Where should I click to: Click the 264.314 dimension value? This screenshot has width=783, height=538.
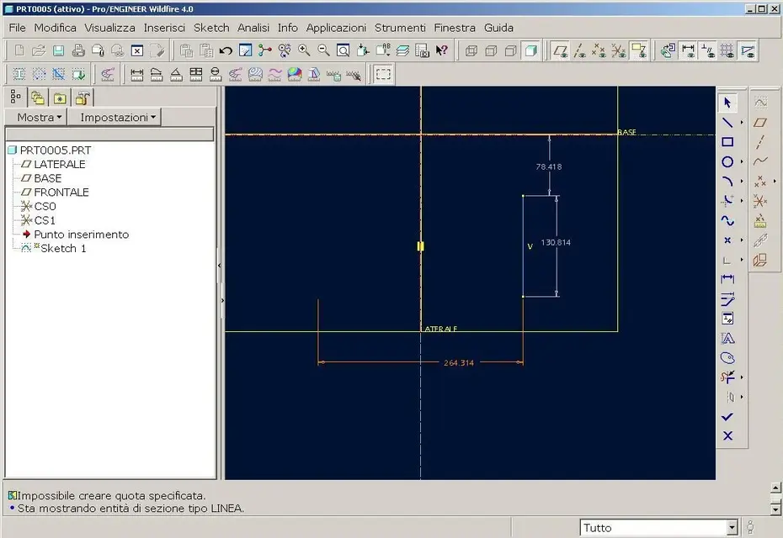click(459, 363)
